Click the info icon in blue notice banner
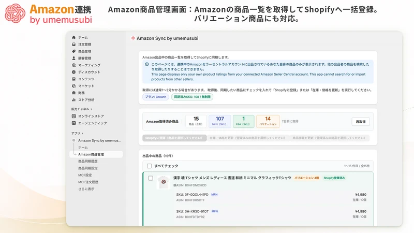 tap(147, 64)
